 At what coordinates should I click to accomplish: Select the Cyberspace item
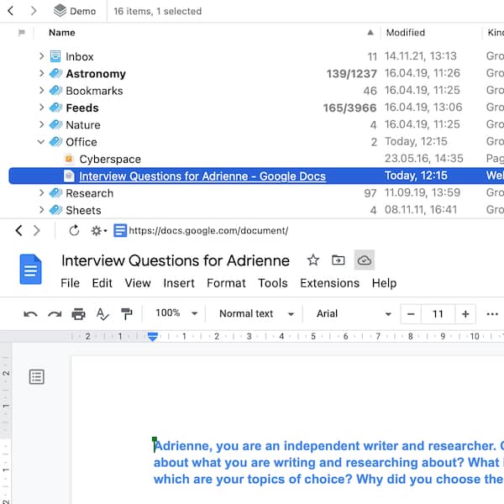110,159
